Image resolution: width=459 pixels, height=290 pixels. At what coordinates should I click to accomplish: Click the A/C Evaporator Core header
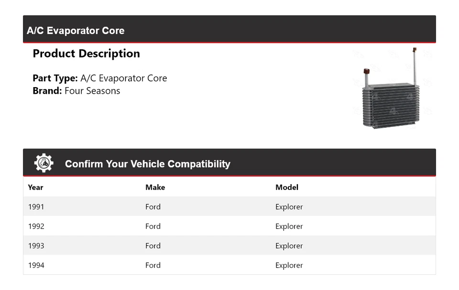[76, 31]
